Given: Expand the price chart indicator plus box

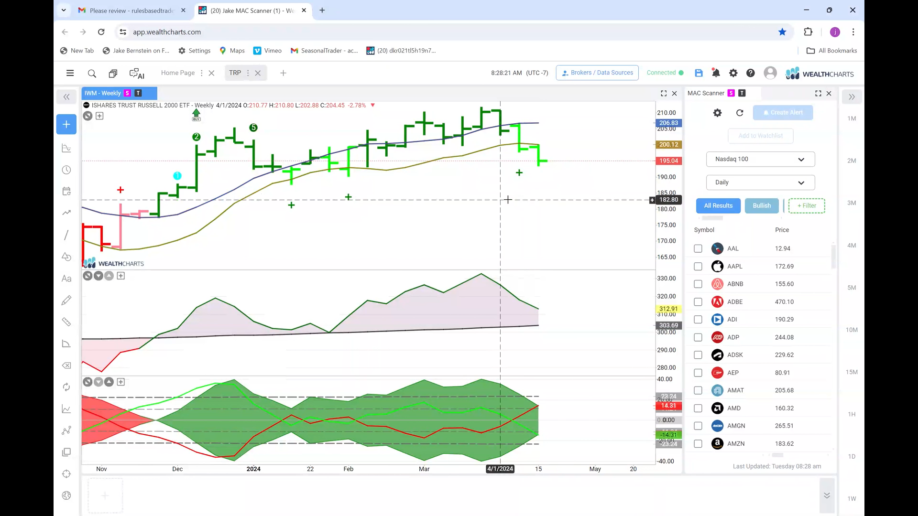Looking at the screenshot, I should pos(99,116).
